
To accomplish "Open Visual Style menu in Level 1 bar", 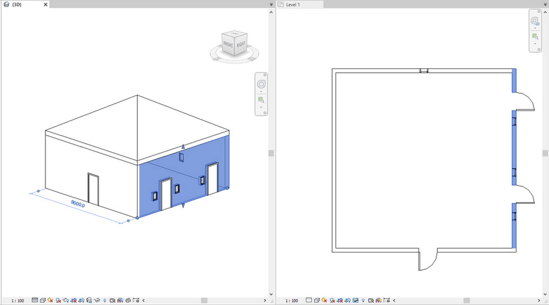I will pos(317,300).
